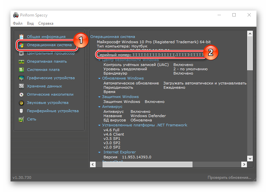267x192 pixels.
Task: Click the mouse icon beside Периферийные устройства
Action: coord(21,111)
